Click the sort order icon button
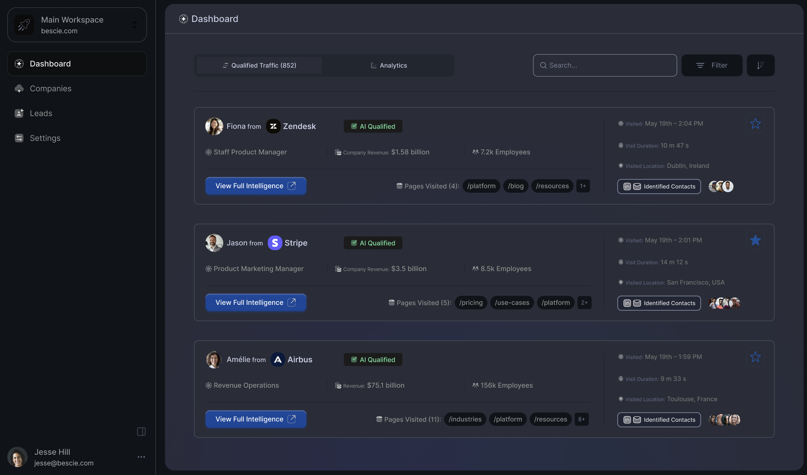The width and height of the screenshot is (807, 475). point(760,65)
